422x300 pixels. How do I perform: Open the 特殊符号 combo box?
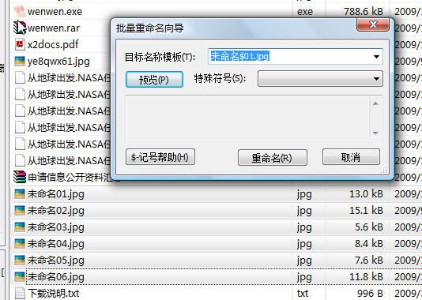[x=320, y=79]
